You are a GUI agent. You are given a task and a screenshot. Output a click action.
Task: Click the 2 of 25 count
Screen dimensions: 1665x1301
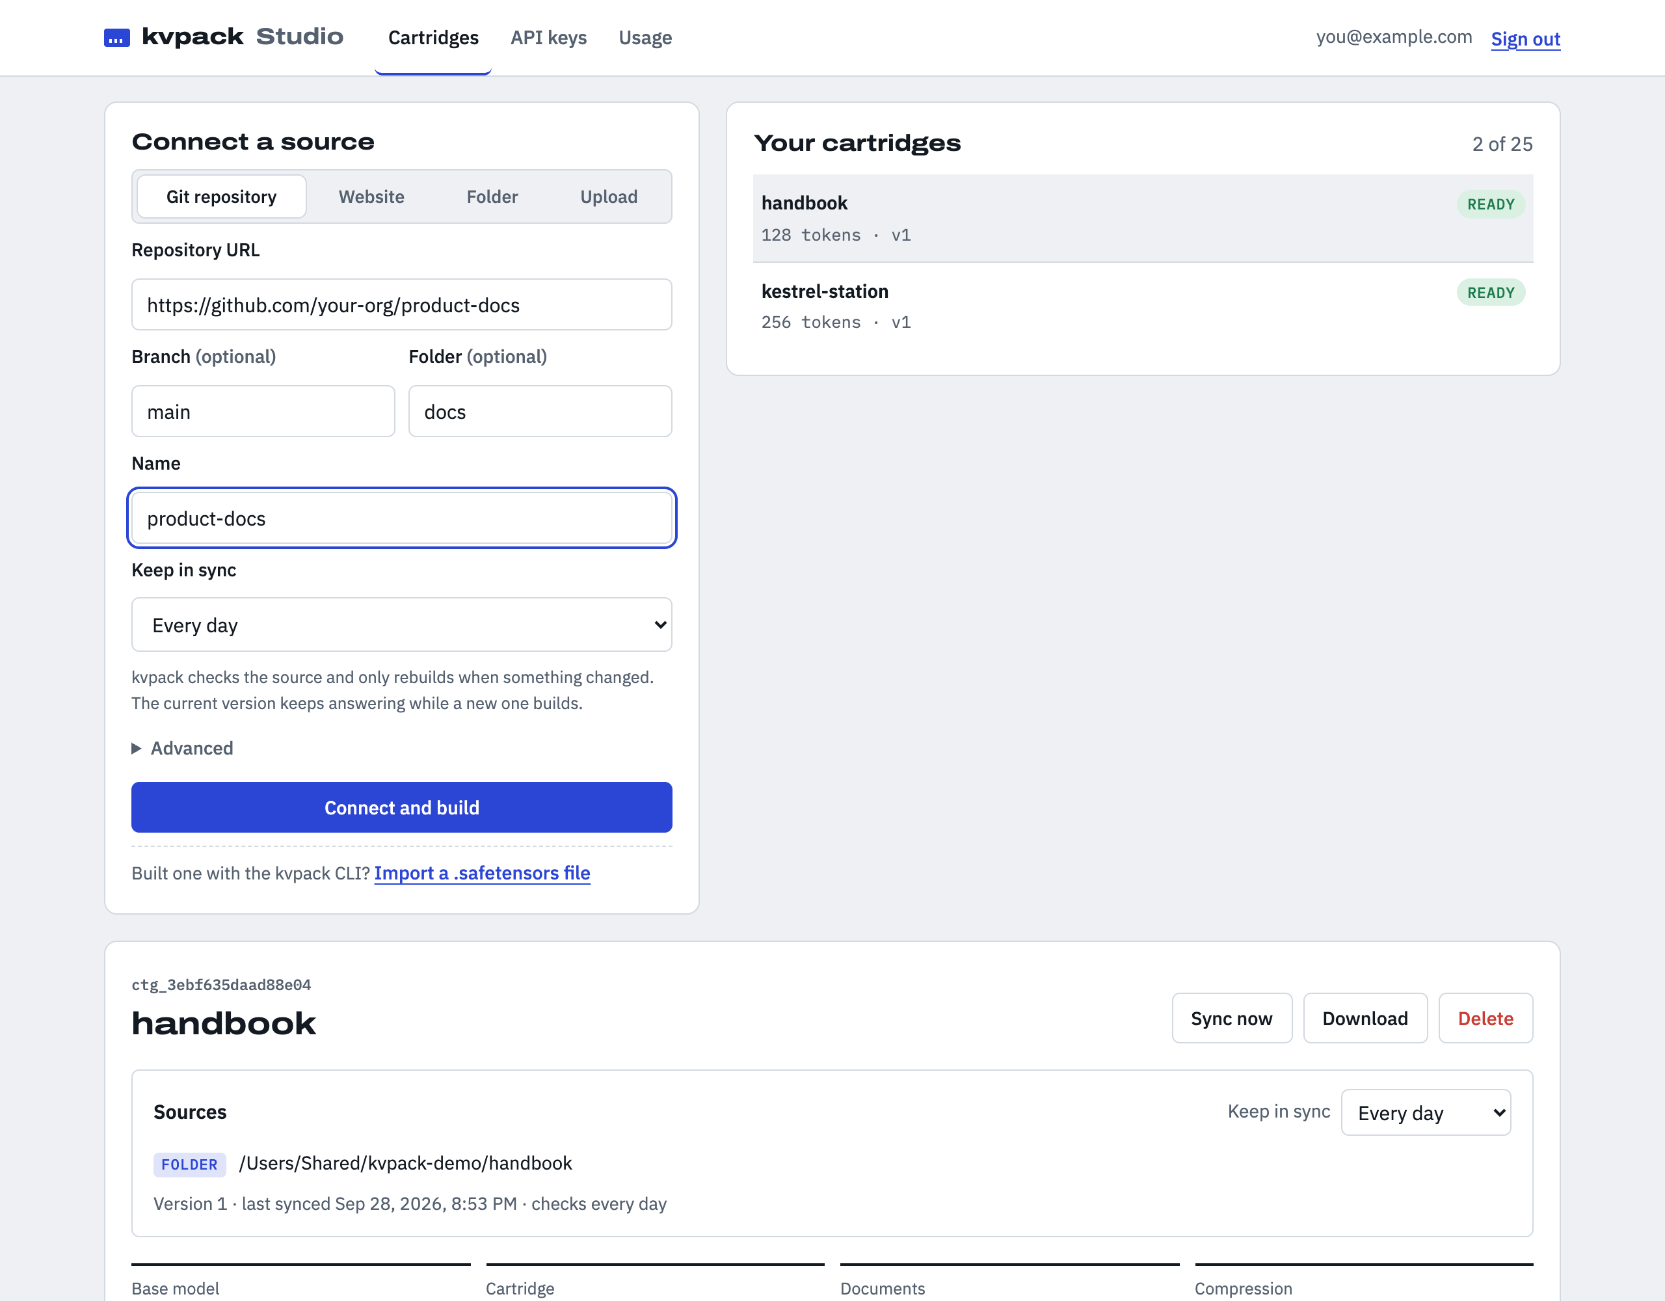point(1502,144)
